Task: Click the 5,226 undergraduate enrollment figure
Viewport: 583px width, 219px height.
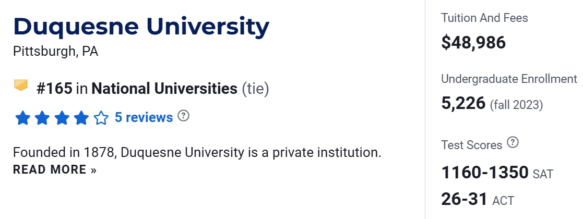Action: click(x=463, y=103)
